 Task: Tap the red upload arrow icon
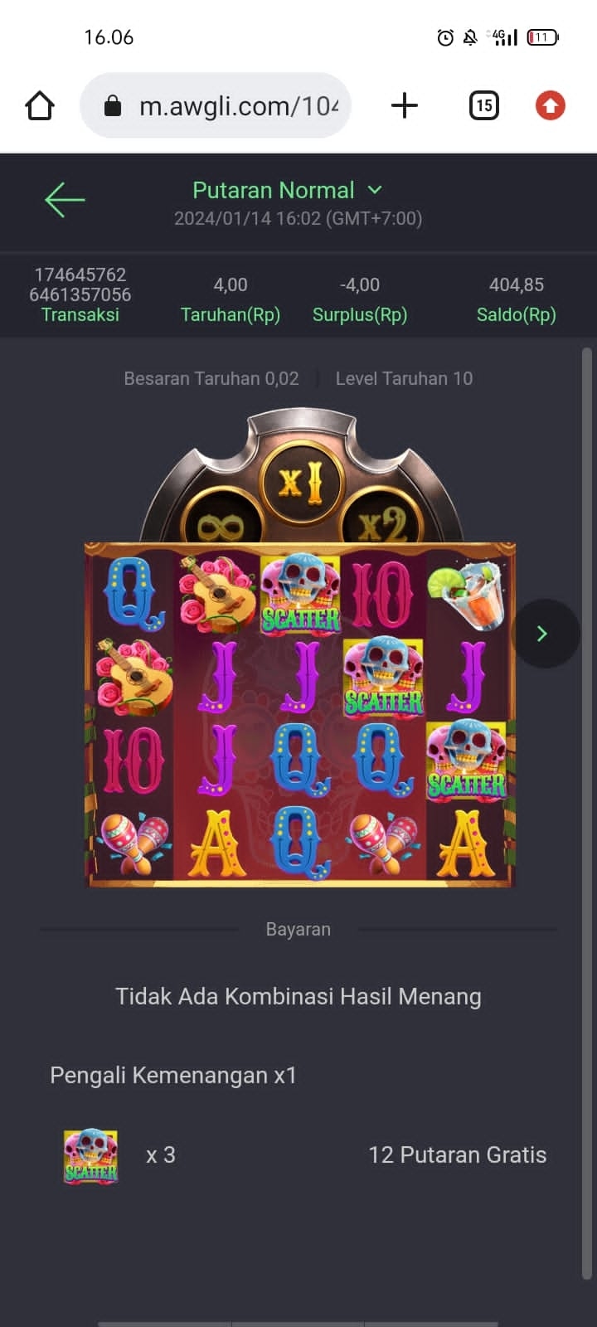click(x=551, y=105)
